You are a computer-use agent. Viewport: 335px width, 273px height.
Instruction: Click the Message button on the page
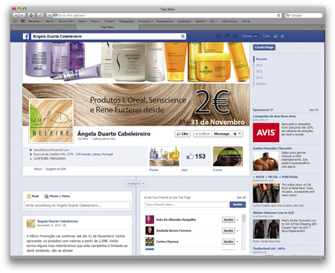coord(222,134)
